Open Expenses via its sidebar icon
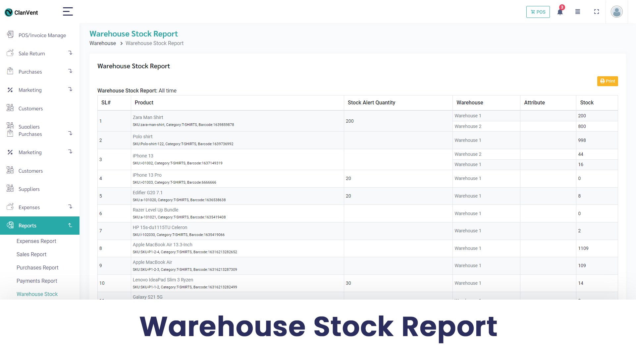Screen dimensions: 636x354 tap(10, 206)
